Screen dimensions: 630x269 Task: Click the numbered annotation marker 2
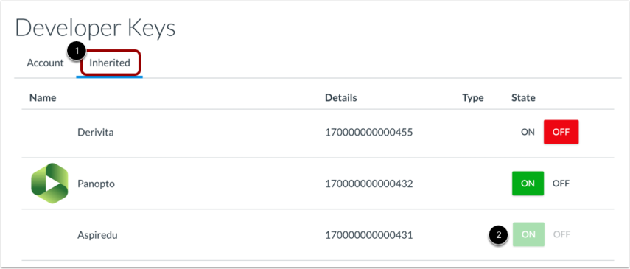click(x=499, y=235)
